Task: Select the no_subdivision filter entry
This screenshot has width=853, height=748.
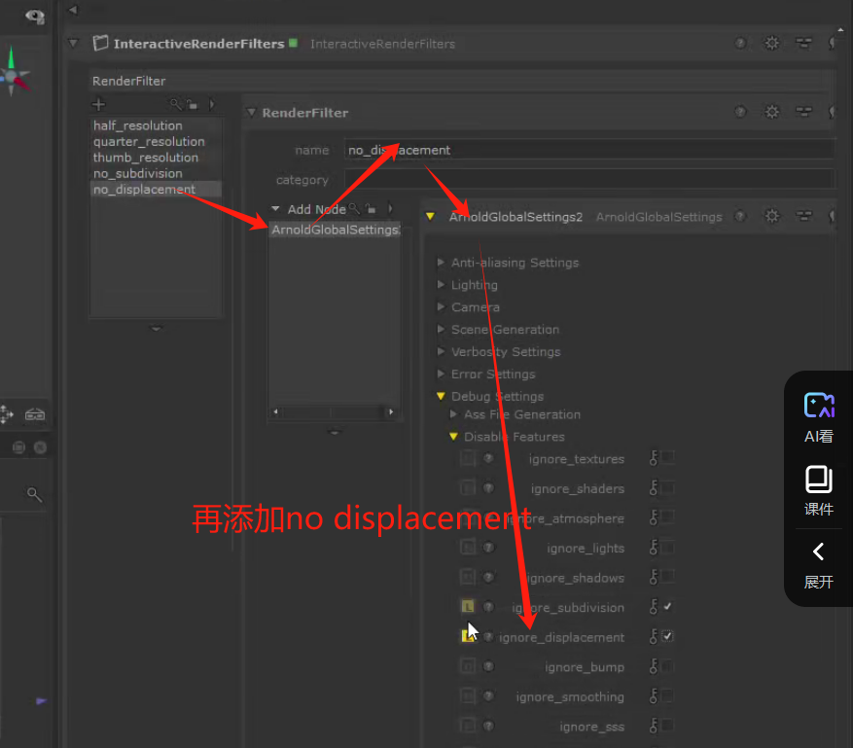Action: (x=138, y=173)
